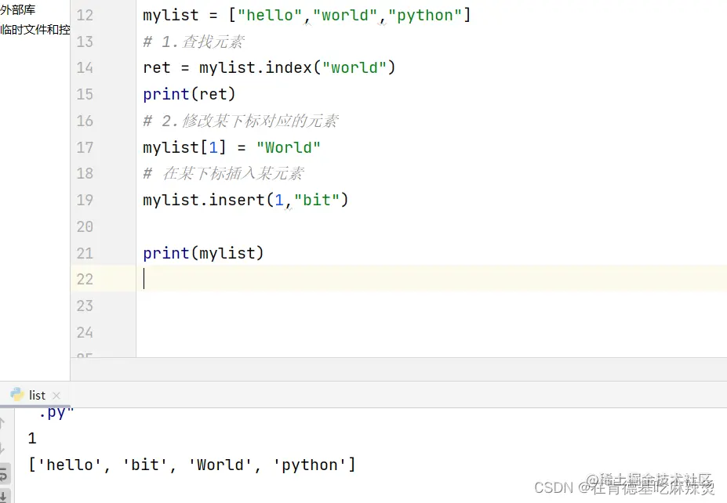Screen dimensions: 727x503
Task: Click the comment '# 在某下标插入某元素'
Action: pyautogui.click(x=224, y=174)
